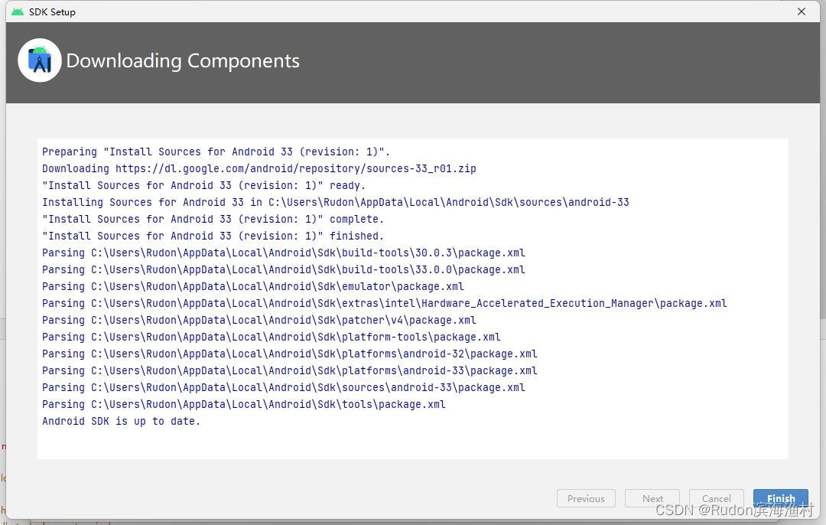
Task: Click the build-tools 33.0.0 parsing log line
Action: click(x=283, y=269)
